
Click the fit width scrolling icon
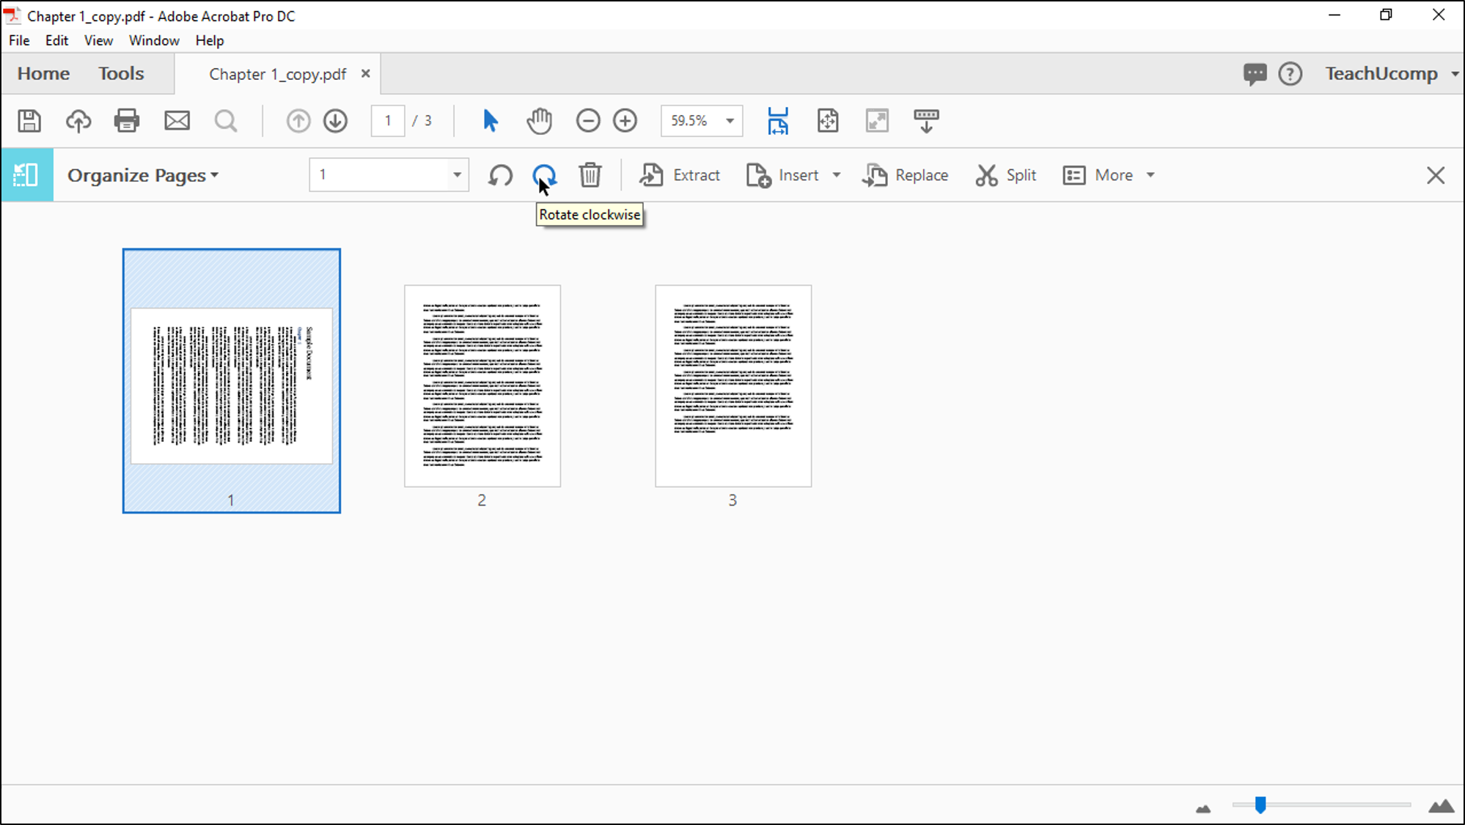(x=778, y=121)
